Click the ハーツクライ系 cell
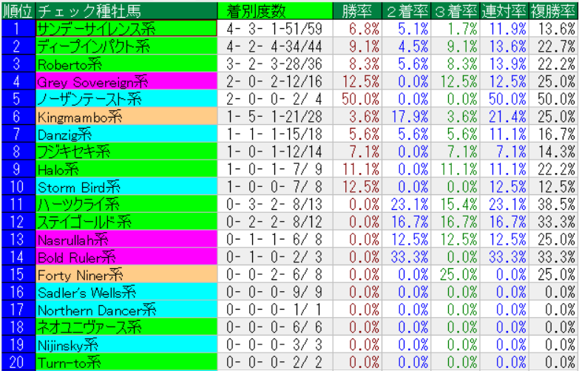Viewport: 579px width, 371px height. click(x=126, y=204)
